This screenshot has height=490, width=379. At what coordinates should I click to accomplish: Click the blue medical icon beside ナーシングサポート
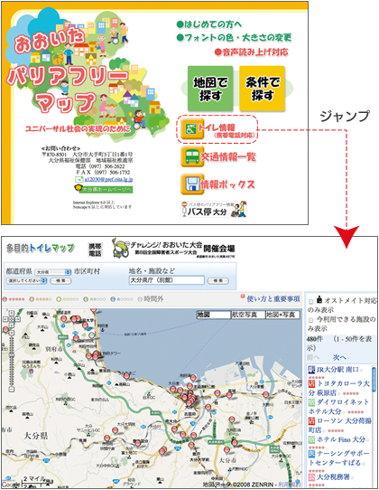pyautogui.click(x=312, y=453)
